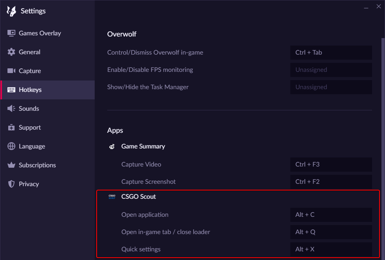The image size is (385, 260).
Task: Edit the Ctrl + Tab hotkey field
Action: click(x=331, y=53)
